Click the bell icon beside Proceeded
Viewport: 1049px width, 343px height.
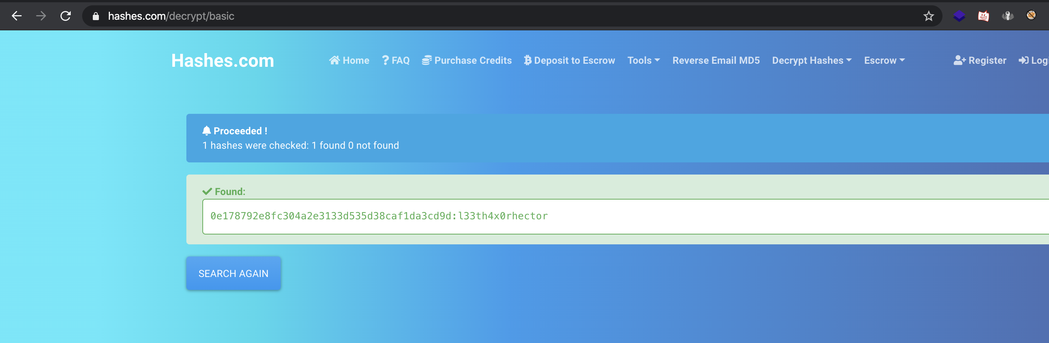pos(207,131)
